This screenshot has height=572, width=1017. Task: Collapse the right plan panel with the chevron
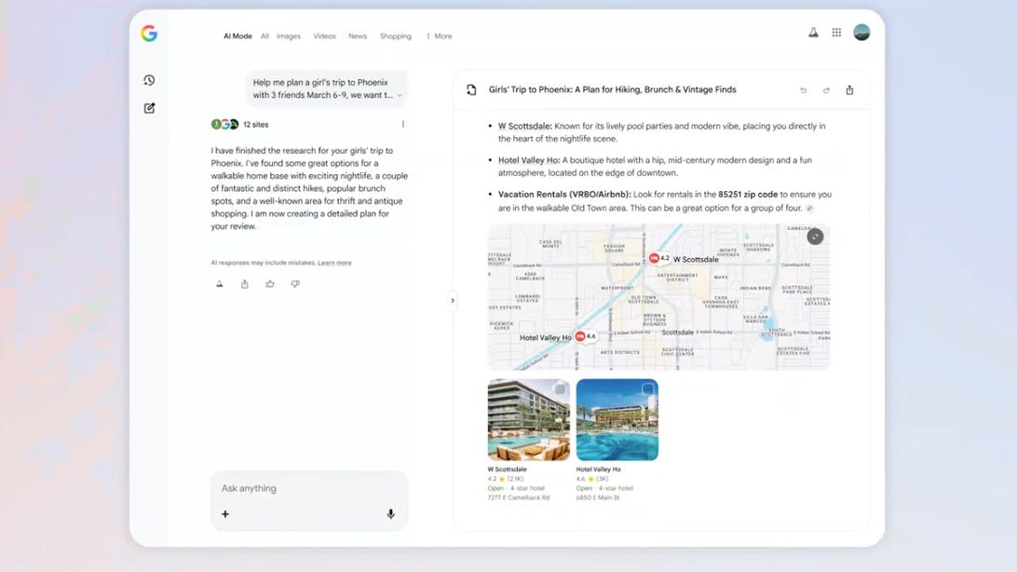pos(453,300)
